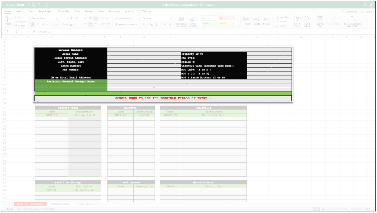Toggle Bold formatting
This screenshot has height=213, width=377.
pyautogui.click(x=33, y=25)
